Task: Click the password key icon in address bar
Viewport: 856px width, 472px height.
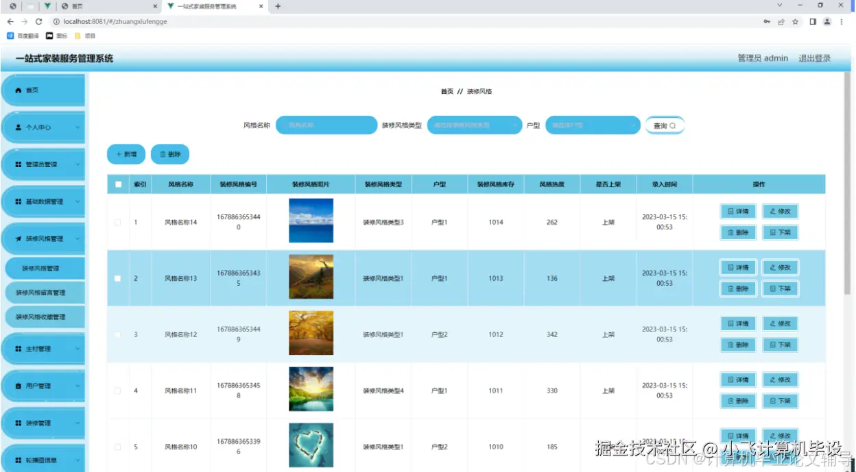Action: point(766,21)
